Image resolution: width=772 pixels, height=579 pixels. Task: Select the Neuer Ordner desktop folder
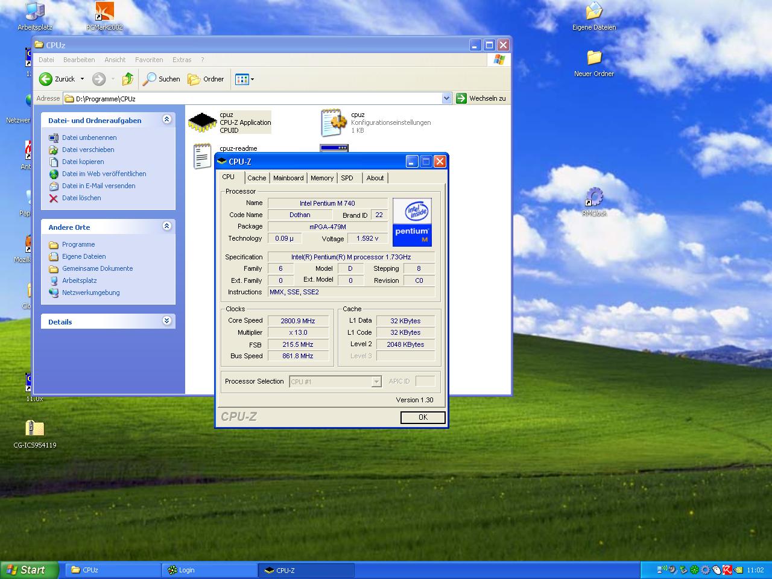coord(594,63)
